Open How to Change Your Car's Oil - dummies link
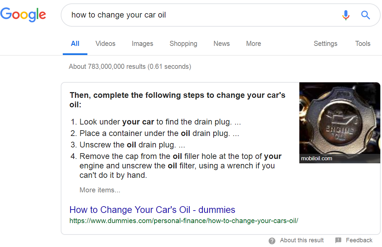This screenshot has width=382, height=247. 152,210
